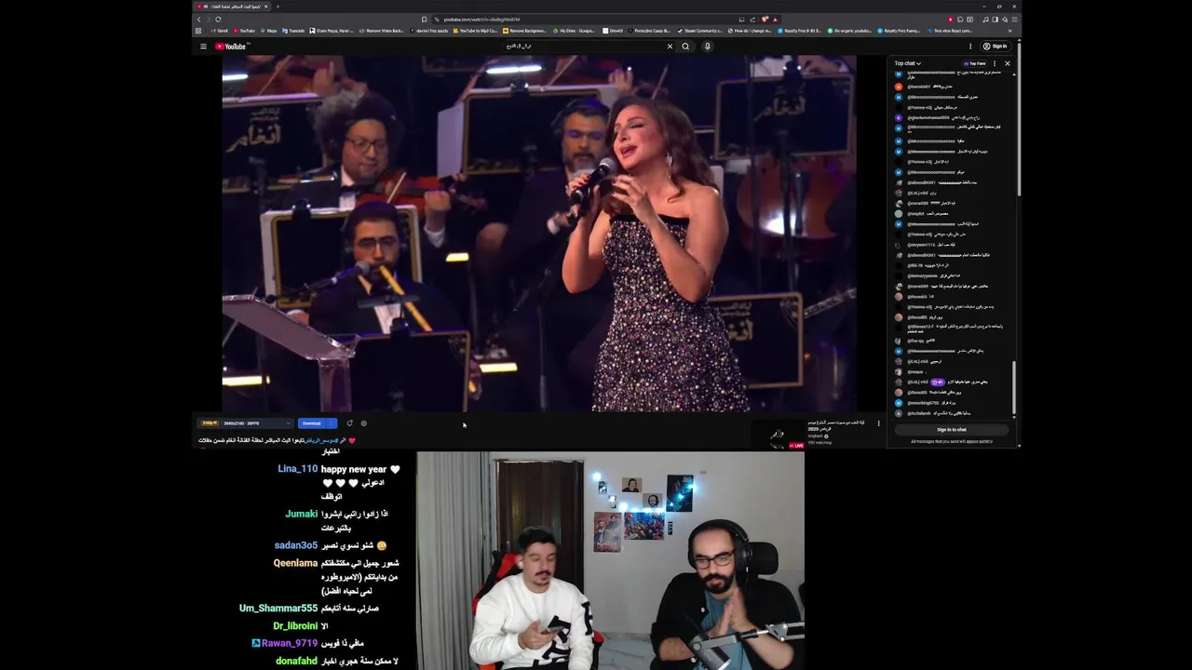Open live chat options menu
The width and height of the screenshot is (1192, 670).
(x=995, y=63)
